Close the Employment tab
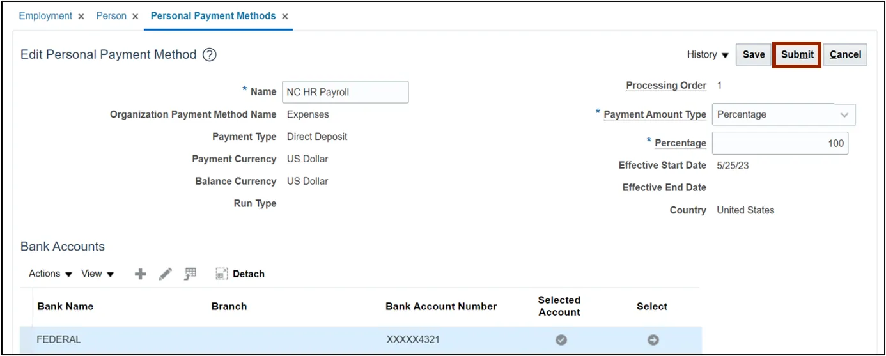886x356 pixels. click(81, 17)
